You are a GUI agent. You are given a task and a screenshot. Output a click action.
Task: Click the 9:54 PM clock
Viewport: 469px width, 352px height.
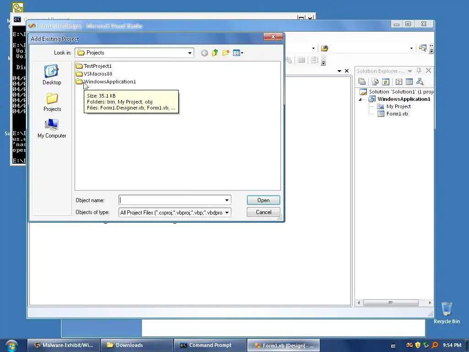point(452,345)
